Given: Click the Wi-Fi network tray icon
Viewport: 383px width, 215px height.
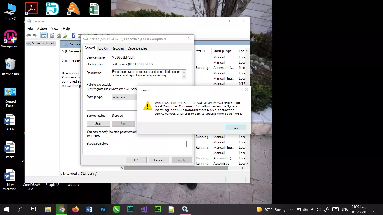Looking at the screenshot, I should pyautogui.click(x=312, y=209).
